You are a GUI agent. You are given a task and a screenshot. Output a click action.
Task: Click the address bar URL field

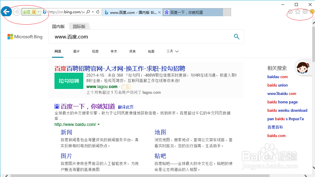tap(66, 12)
